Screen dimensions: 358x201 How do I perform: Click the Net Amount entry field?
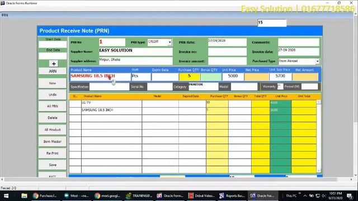(305, 76)
